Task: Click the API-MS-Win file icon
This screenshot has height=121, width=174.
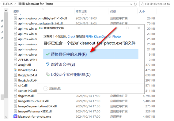Action: pos(15,60)
